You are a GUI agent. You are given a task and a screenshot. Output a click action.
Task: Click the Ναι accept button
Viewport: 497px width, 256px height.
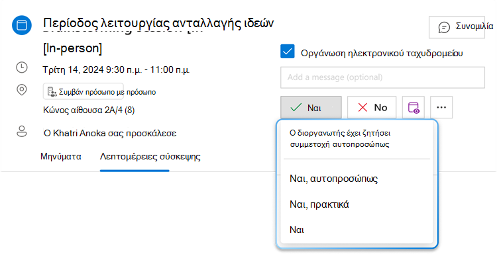point(311,108)
